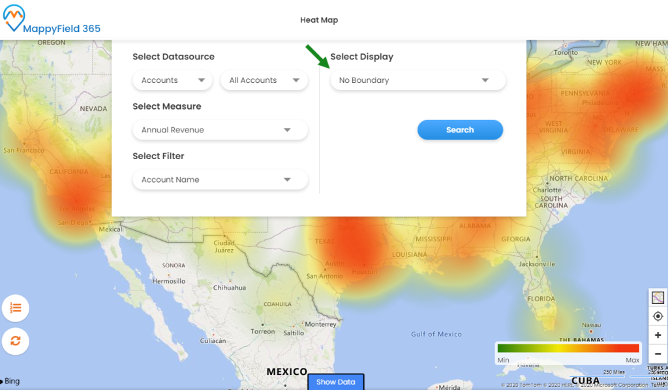Click the Bing attribution link
The height and width of the screenshot is (390, 668).
[x=12, y=381]
